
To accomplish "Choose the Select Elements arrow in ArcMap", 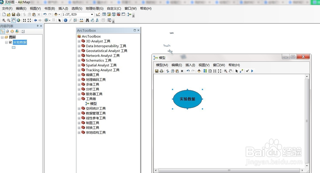I will pyautogui.click(x=60, y=20).
